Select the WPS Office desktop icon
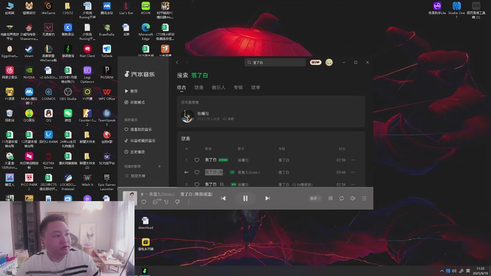This screenshot has width=491, height=276. point(106,94)
